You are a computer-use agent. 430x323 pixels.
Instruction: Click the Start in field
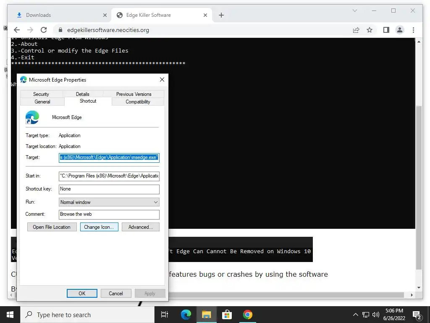[109, 176]
